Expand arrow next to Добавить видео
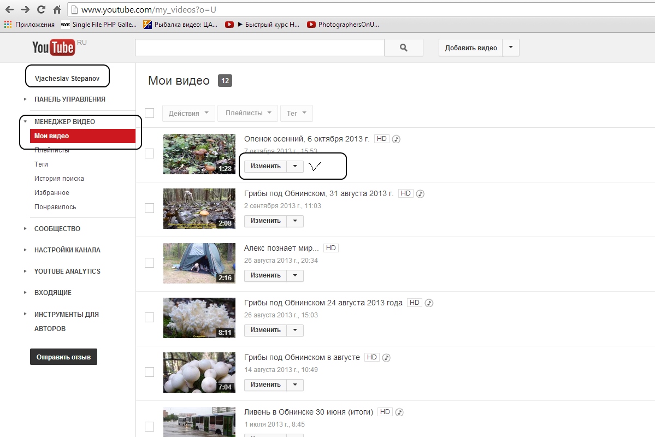655x437 pixels. [x=511, y=48]
